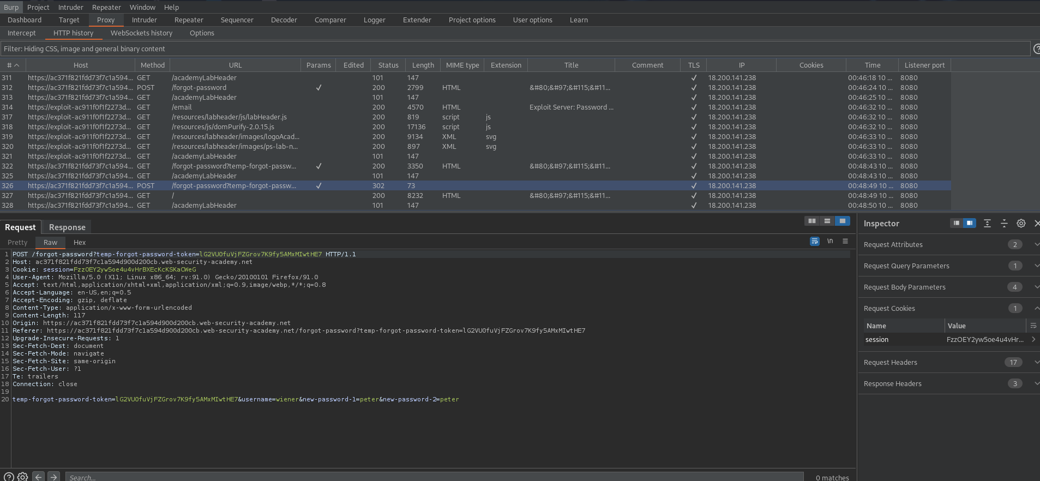Switch to the Dashboard tab
The height and width of the screenshot is (481, 1040).
point(25,20)
